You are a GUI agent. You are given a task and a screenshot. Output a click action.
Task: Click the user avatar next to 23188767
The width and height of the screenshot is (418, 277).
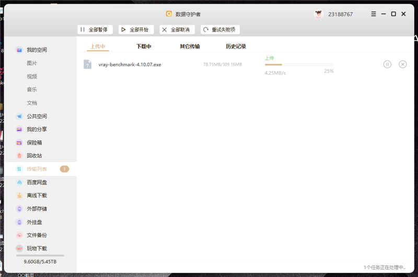click(318, 14)
